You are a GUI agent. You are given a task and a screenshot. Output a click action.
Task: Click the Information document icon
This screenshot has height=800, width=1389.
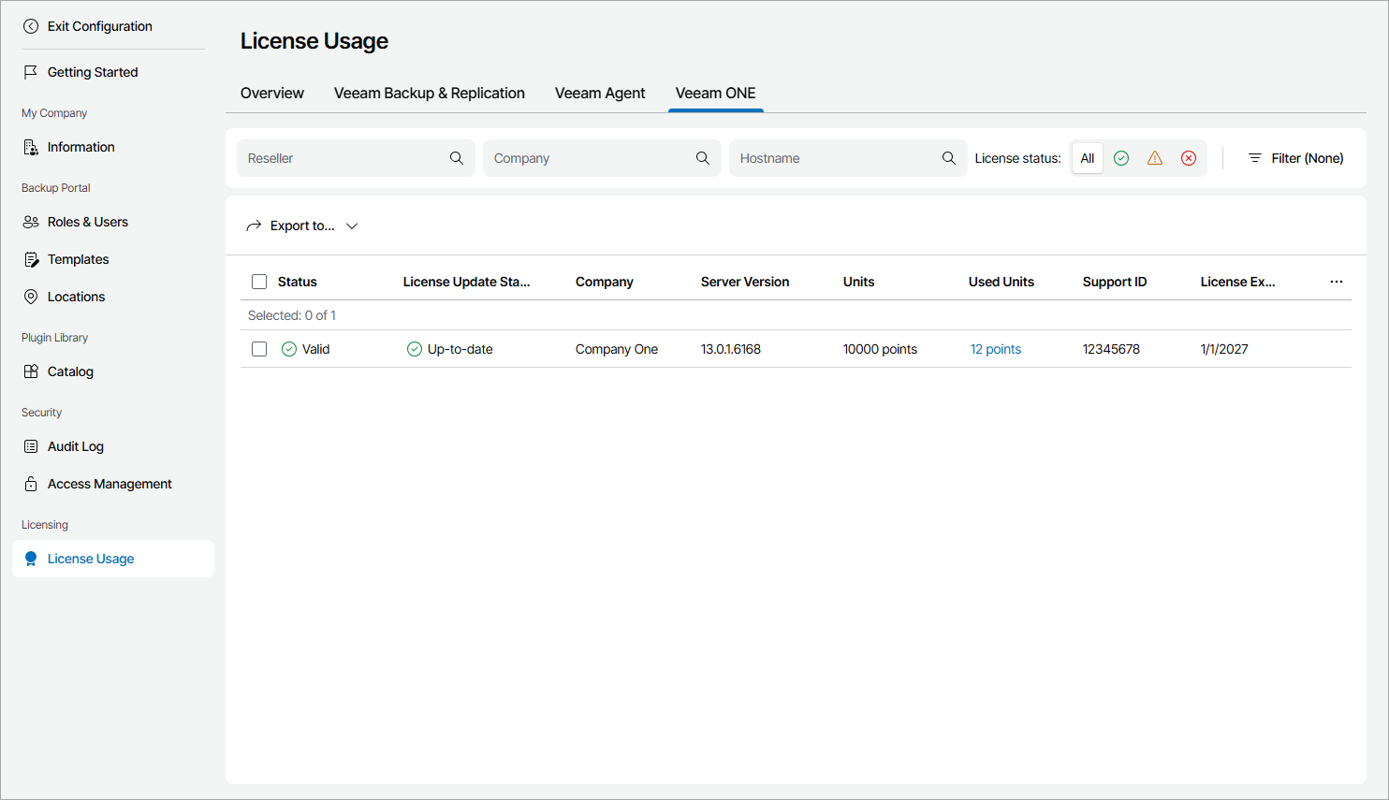pyautogui.click(x=31, y=147)
